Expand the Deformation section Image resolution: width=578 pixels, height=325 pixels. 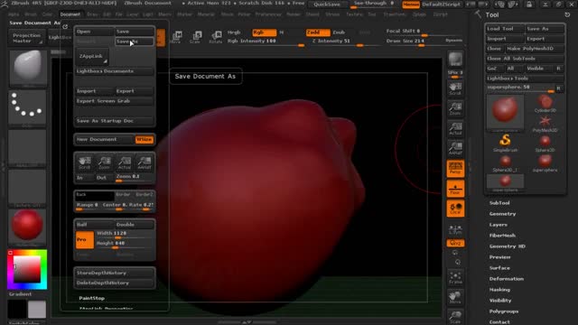(506, 279)
